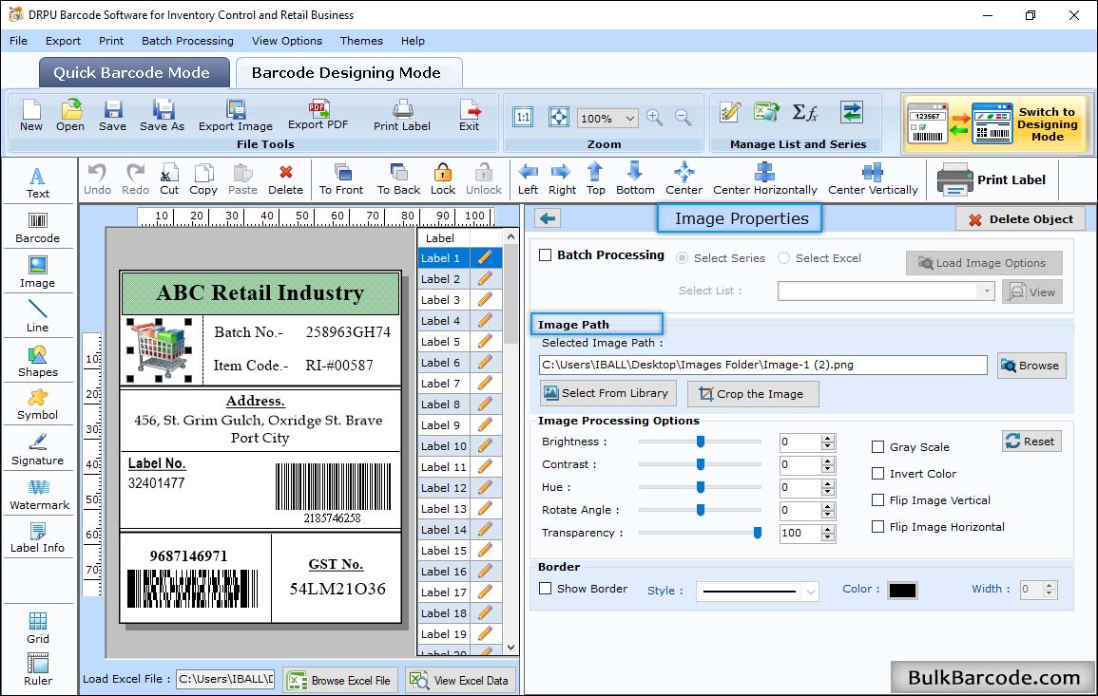Choose the Image tool in sidebar
The width and height of the screenshot is (1098, 696).
click(38, 273)
